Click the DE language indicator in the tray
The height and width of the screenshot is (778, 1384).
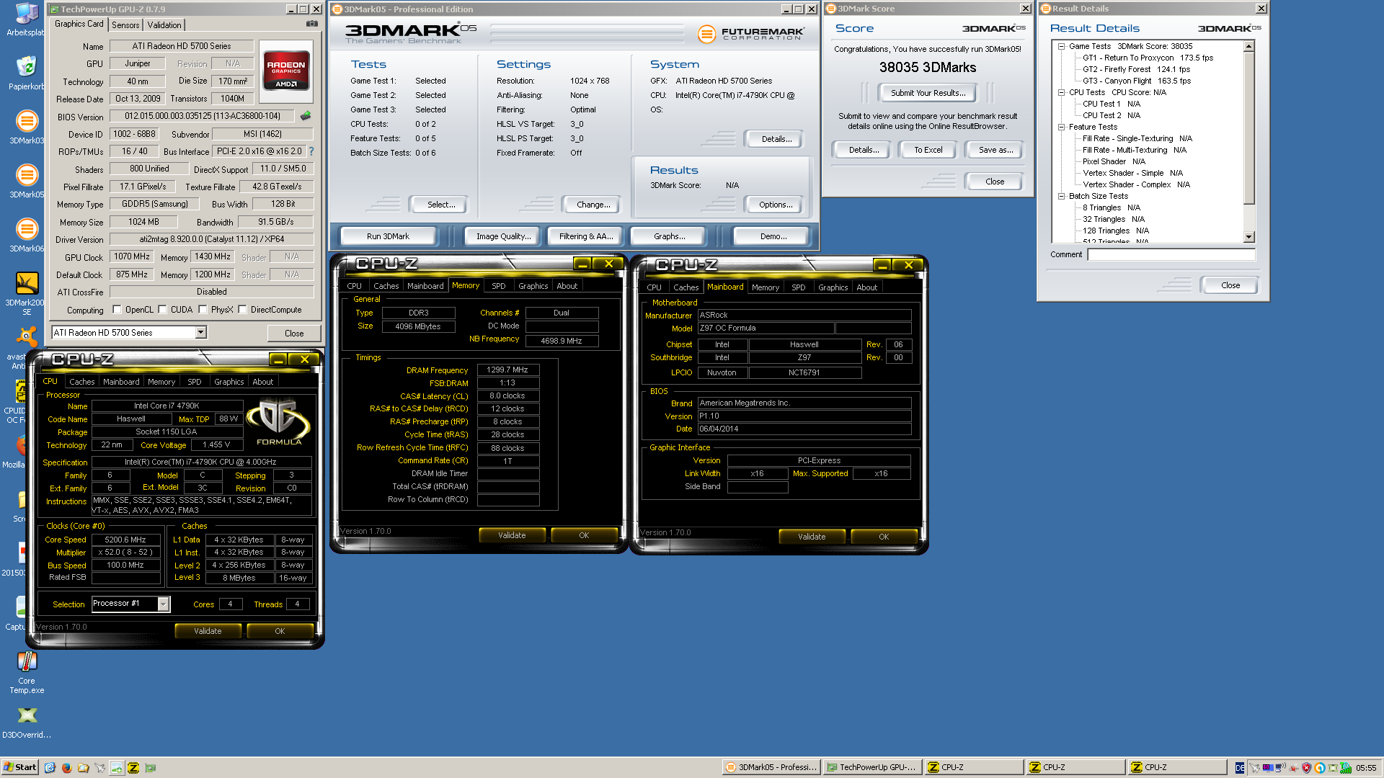click(1240, 768)
